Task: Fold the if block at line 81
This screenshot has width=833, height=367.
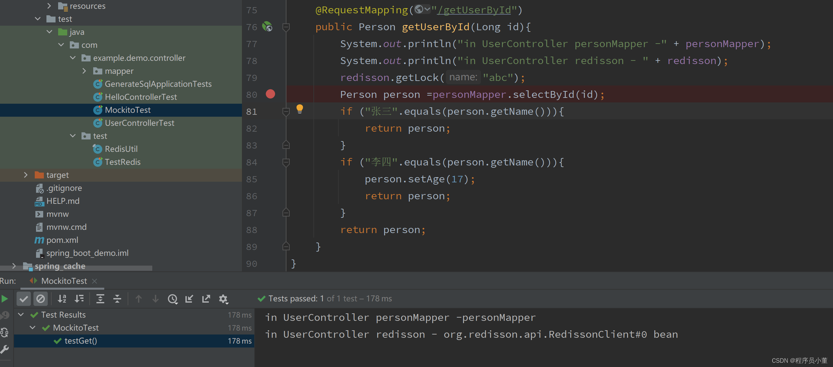Action: (x=286, y=112)
